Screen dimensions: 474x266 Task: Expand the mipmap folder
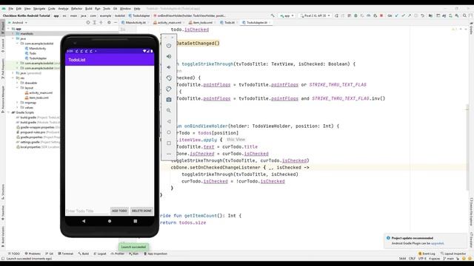17,103
